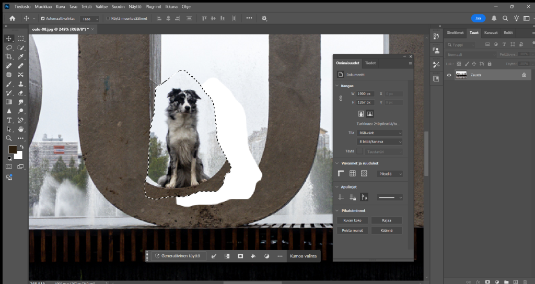The width and height of the screenshot is (535, 284).
Task: Select the Lasso tool
Action: (9, 48)
